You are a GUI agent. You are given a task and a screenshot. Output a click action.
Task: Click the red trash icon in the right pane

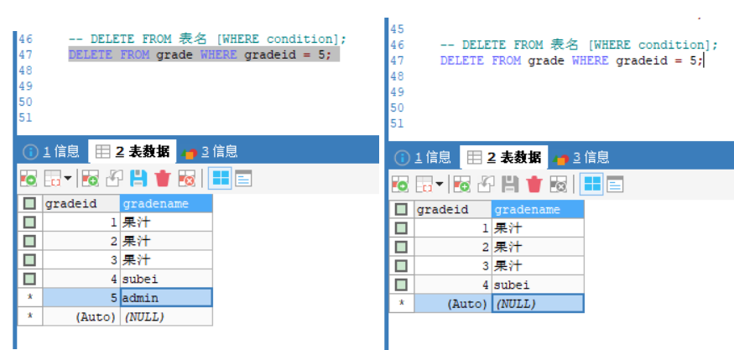pyautogui.click(x=534, y=185)
